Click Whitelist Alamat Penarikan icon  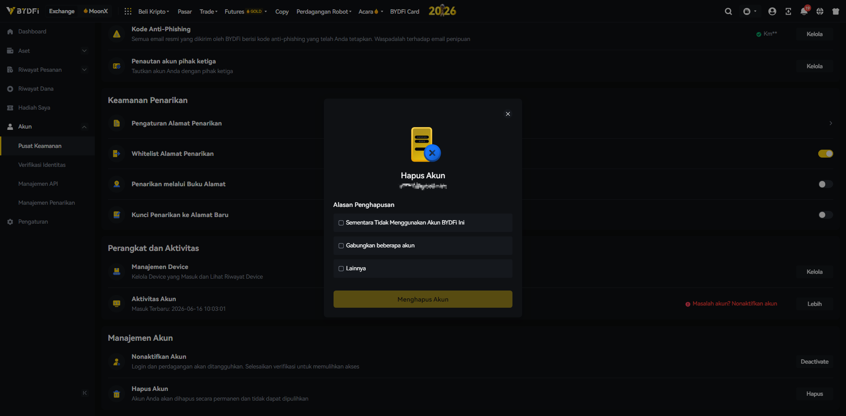click(x=117, y=154)
